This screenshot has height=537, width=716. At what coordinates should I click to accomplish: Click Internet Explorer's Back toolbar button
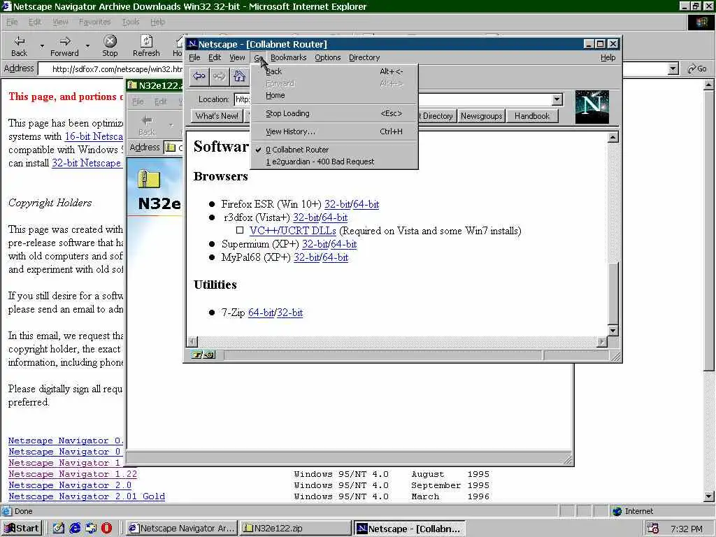[x=19, y=46]
